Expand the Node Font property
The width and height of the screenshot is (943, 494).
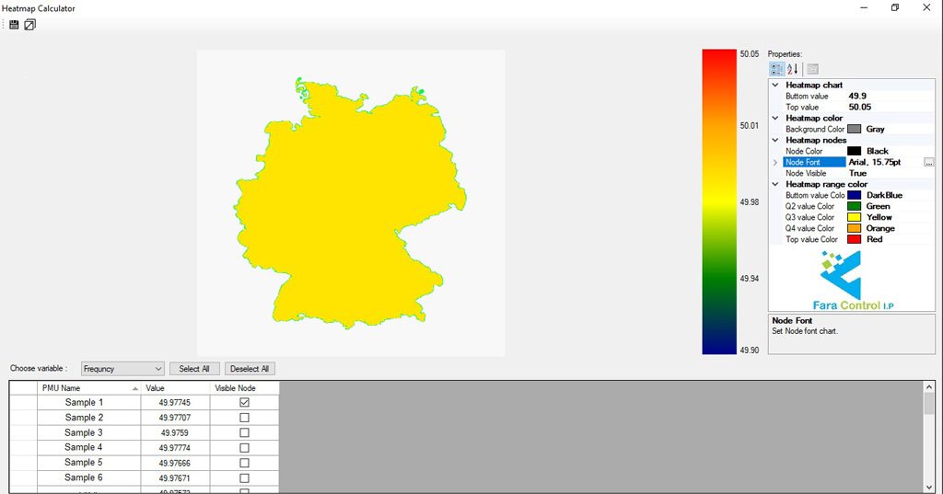click(775, 163)
